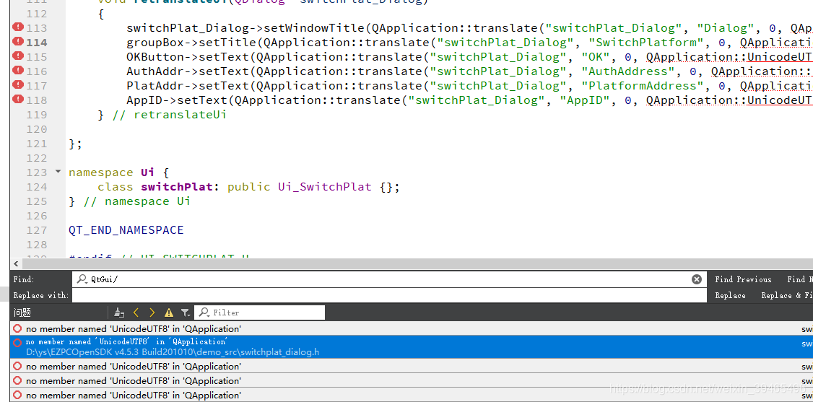Image resolution: width=813 pixels, height=402 pixels.
Task: Click the "// retranslateUi" comment
Action: pyautogui.click(x=170, y=115)
